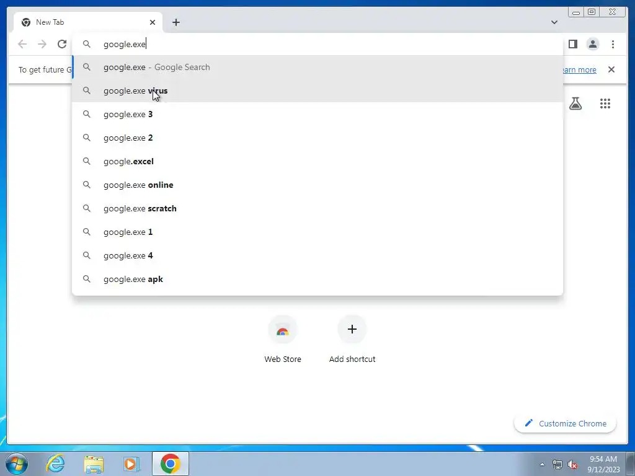Open the Windows Start orb
The width and height of the screenshot is (635, 476).
(x=17, y=464)
